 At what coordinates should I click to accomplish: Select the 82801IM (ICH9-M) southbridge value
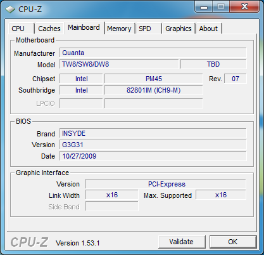pyautogui.click(x=154, y=90)
